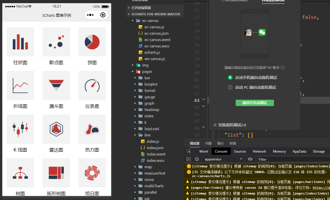Open the 热力图 heatmap icon
Viewport: 330px width, 200px height.
[x=92, y=129]
